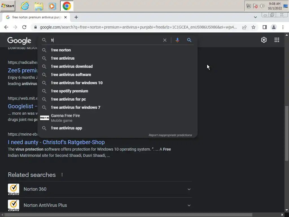Pick "free antivirus app" suggestion
The image size is (289, 217).
point(118,128)
